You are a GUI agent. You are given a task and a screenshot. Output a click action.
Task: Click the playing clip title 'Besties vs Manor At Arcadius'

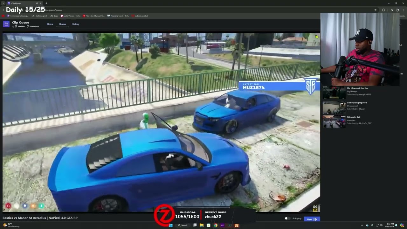(40, 218)
